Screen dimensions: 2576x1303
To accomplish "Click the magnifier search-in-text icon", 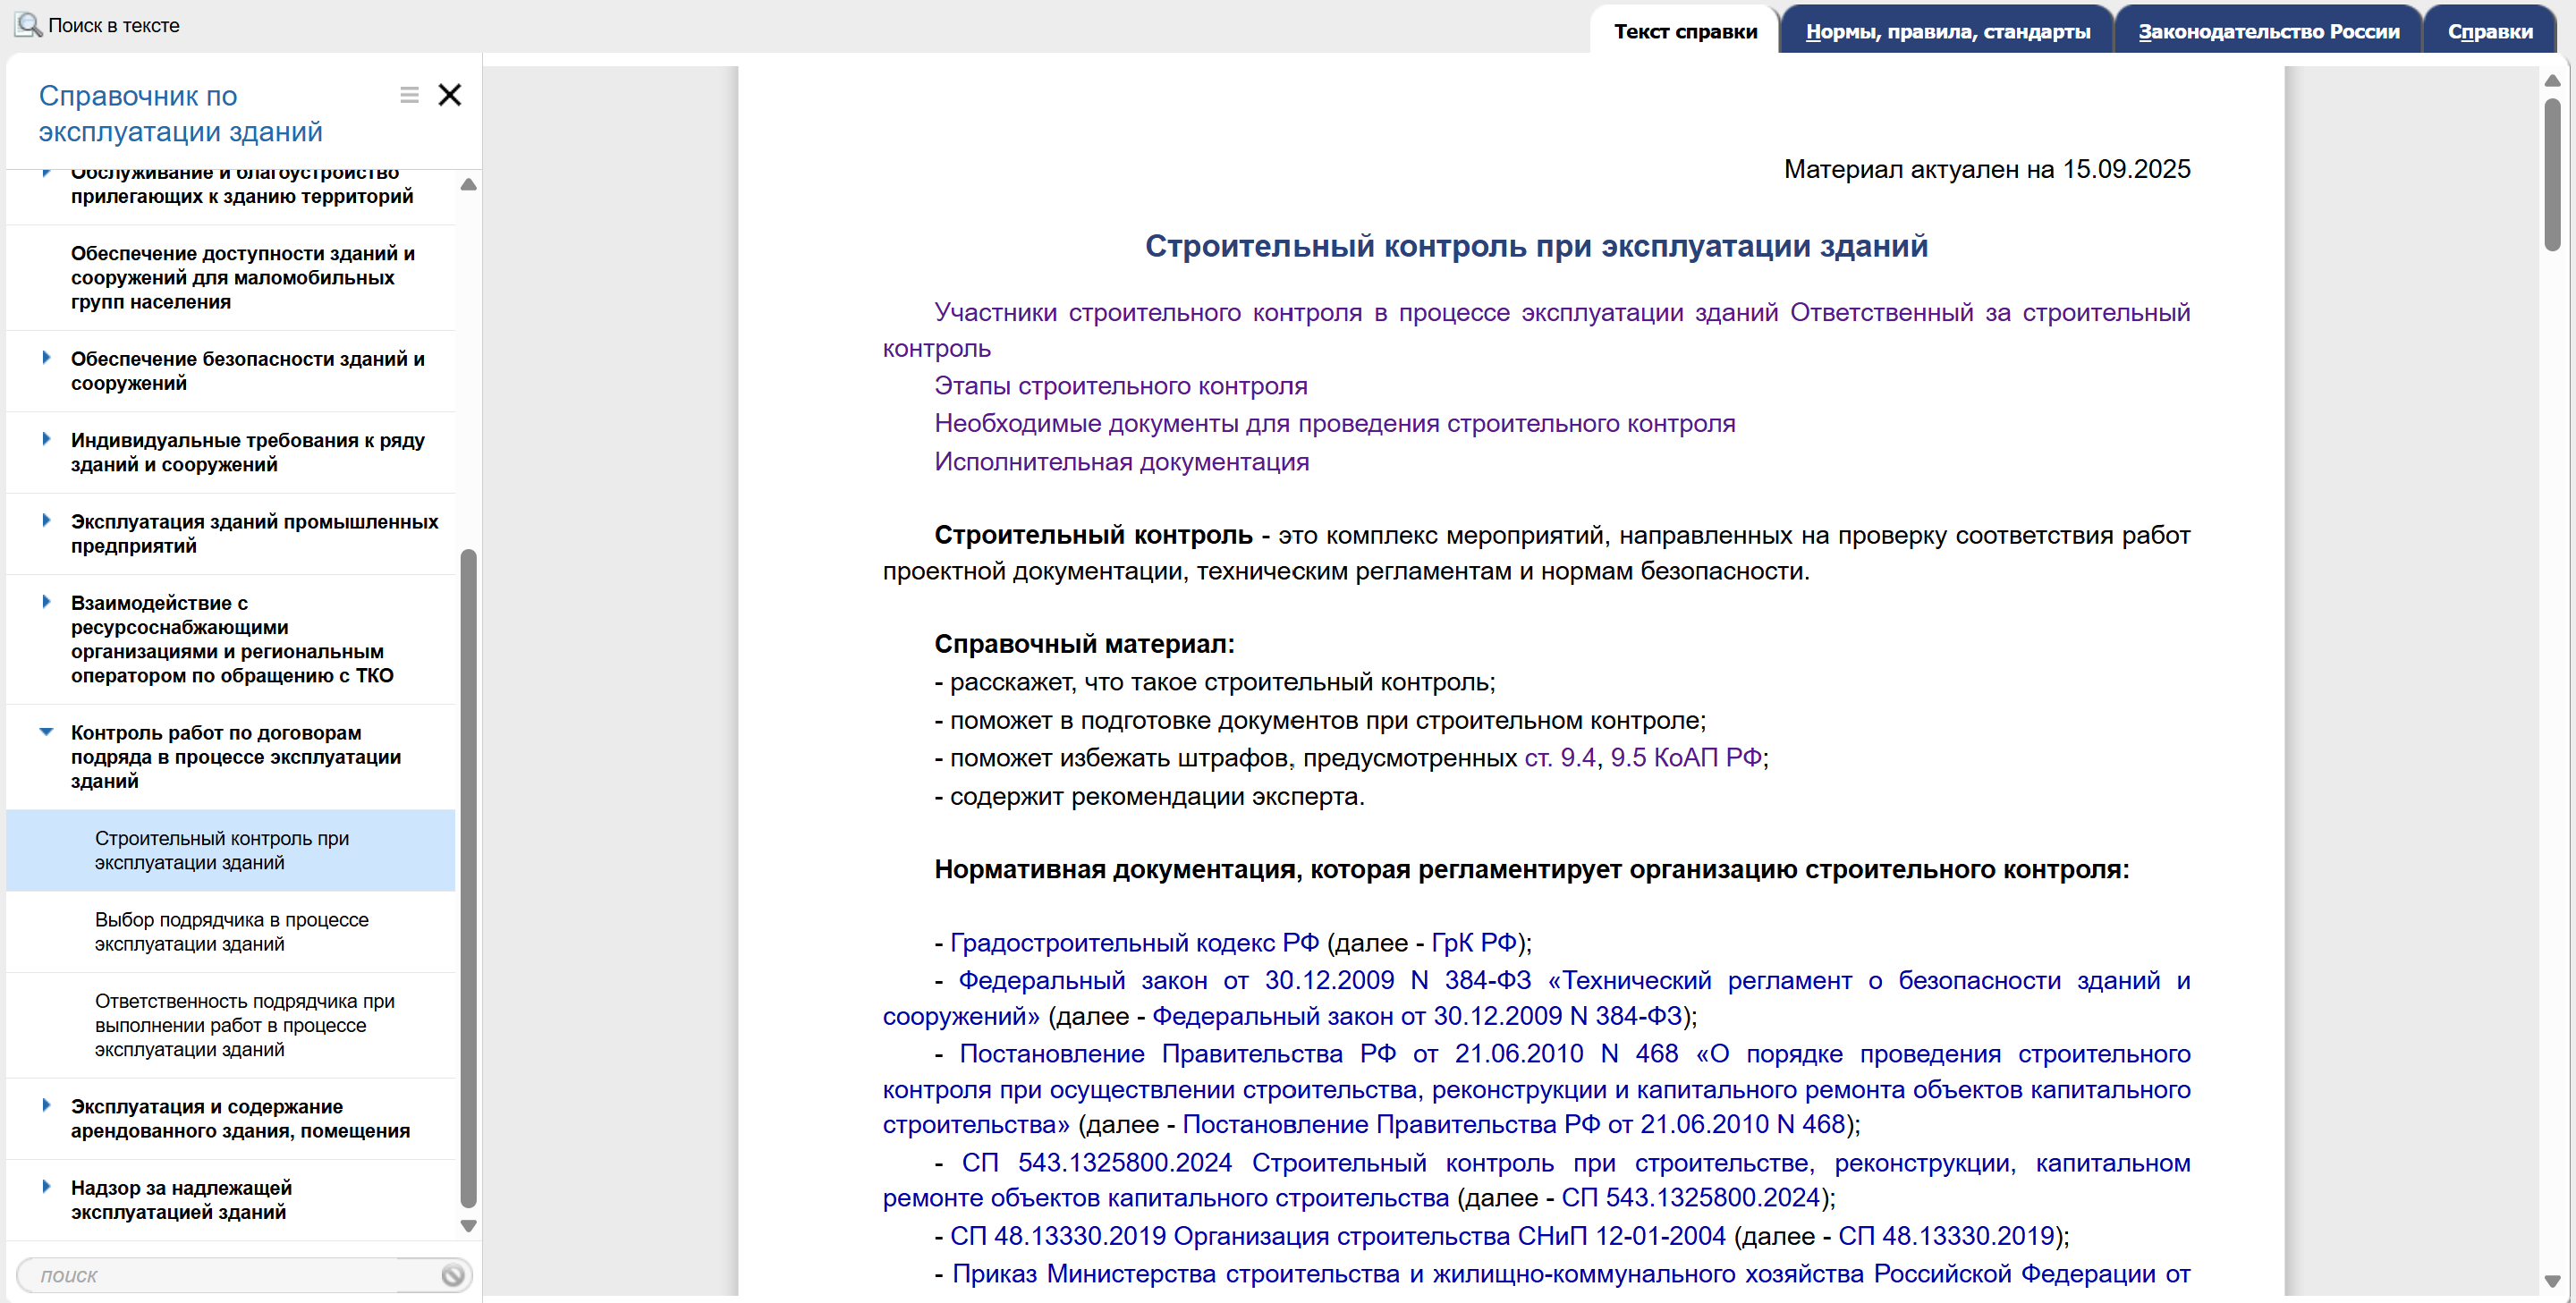I will 28,24.
